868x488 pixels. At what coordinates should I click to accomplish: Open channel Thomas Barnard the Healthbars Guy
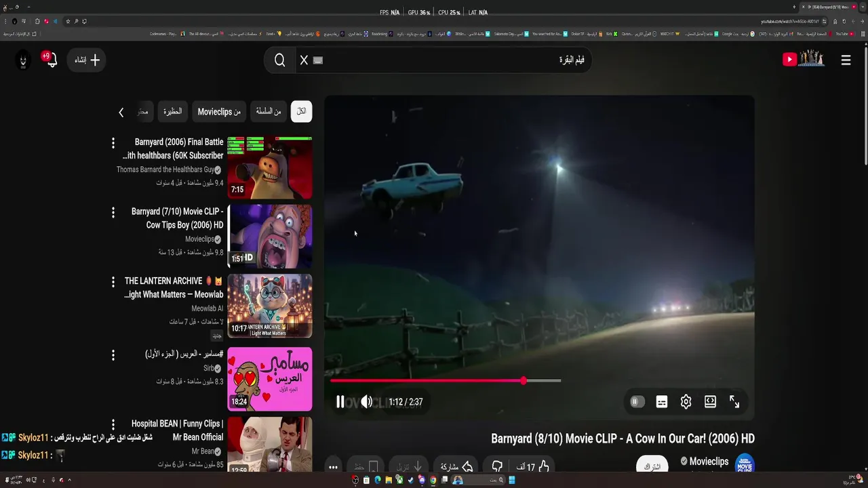coord(165,169)
